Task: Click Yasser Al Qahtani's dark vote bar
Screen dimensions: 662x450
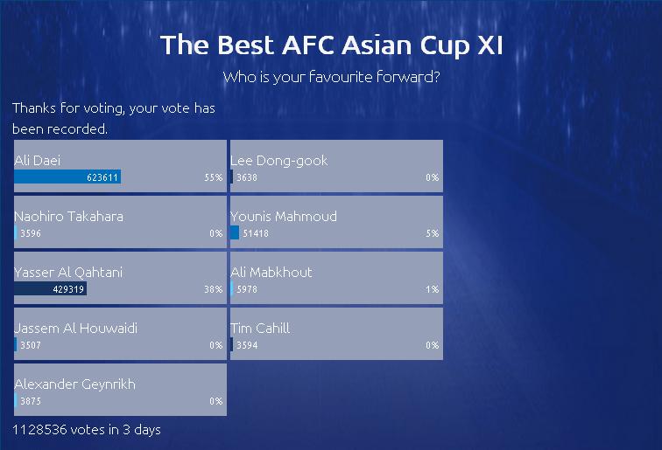Action: 50,289
